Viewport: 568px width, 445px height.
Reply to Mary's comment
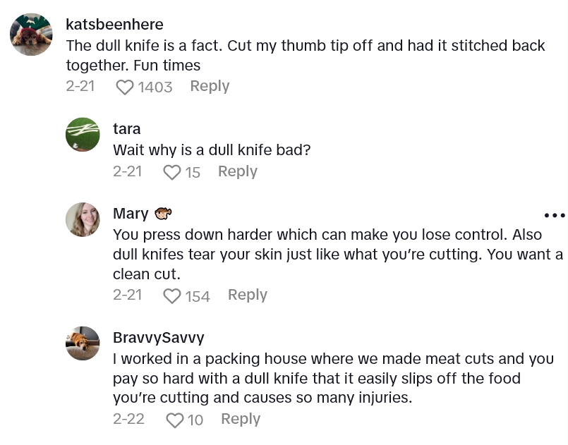pyautogui.click(x=247, y=295)
